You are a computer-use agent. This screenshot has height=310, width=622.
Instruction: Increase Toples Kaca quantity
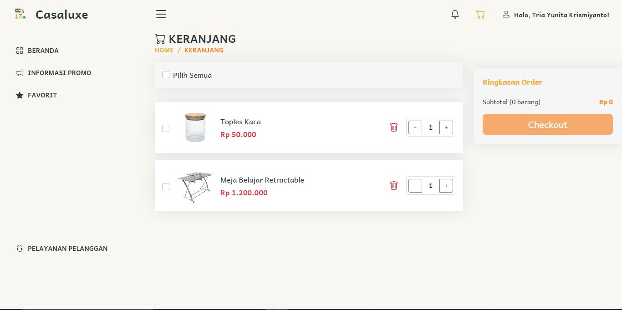click(446, 127)
